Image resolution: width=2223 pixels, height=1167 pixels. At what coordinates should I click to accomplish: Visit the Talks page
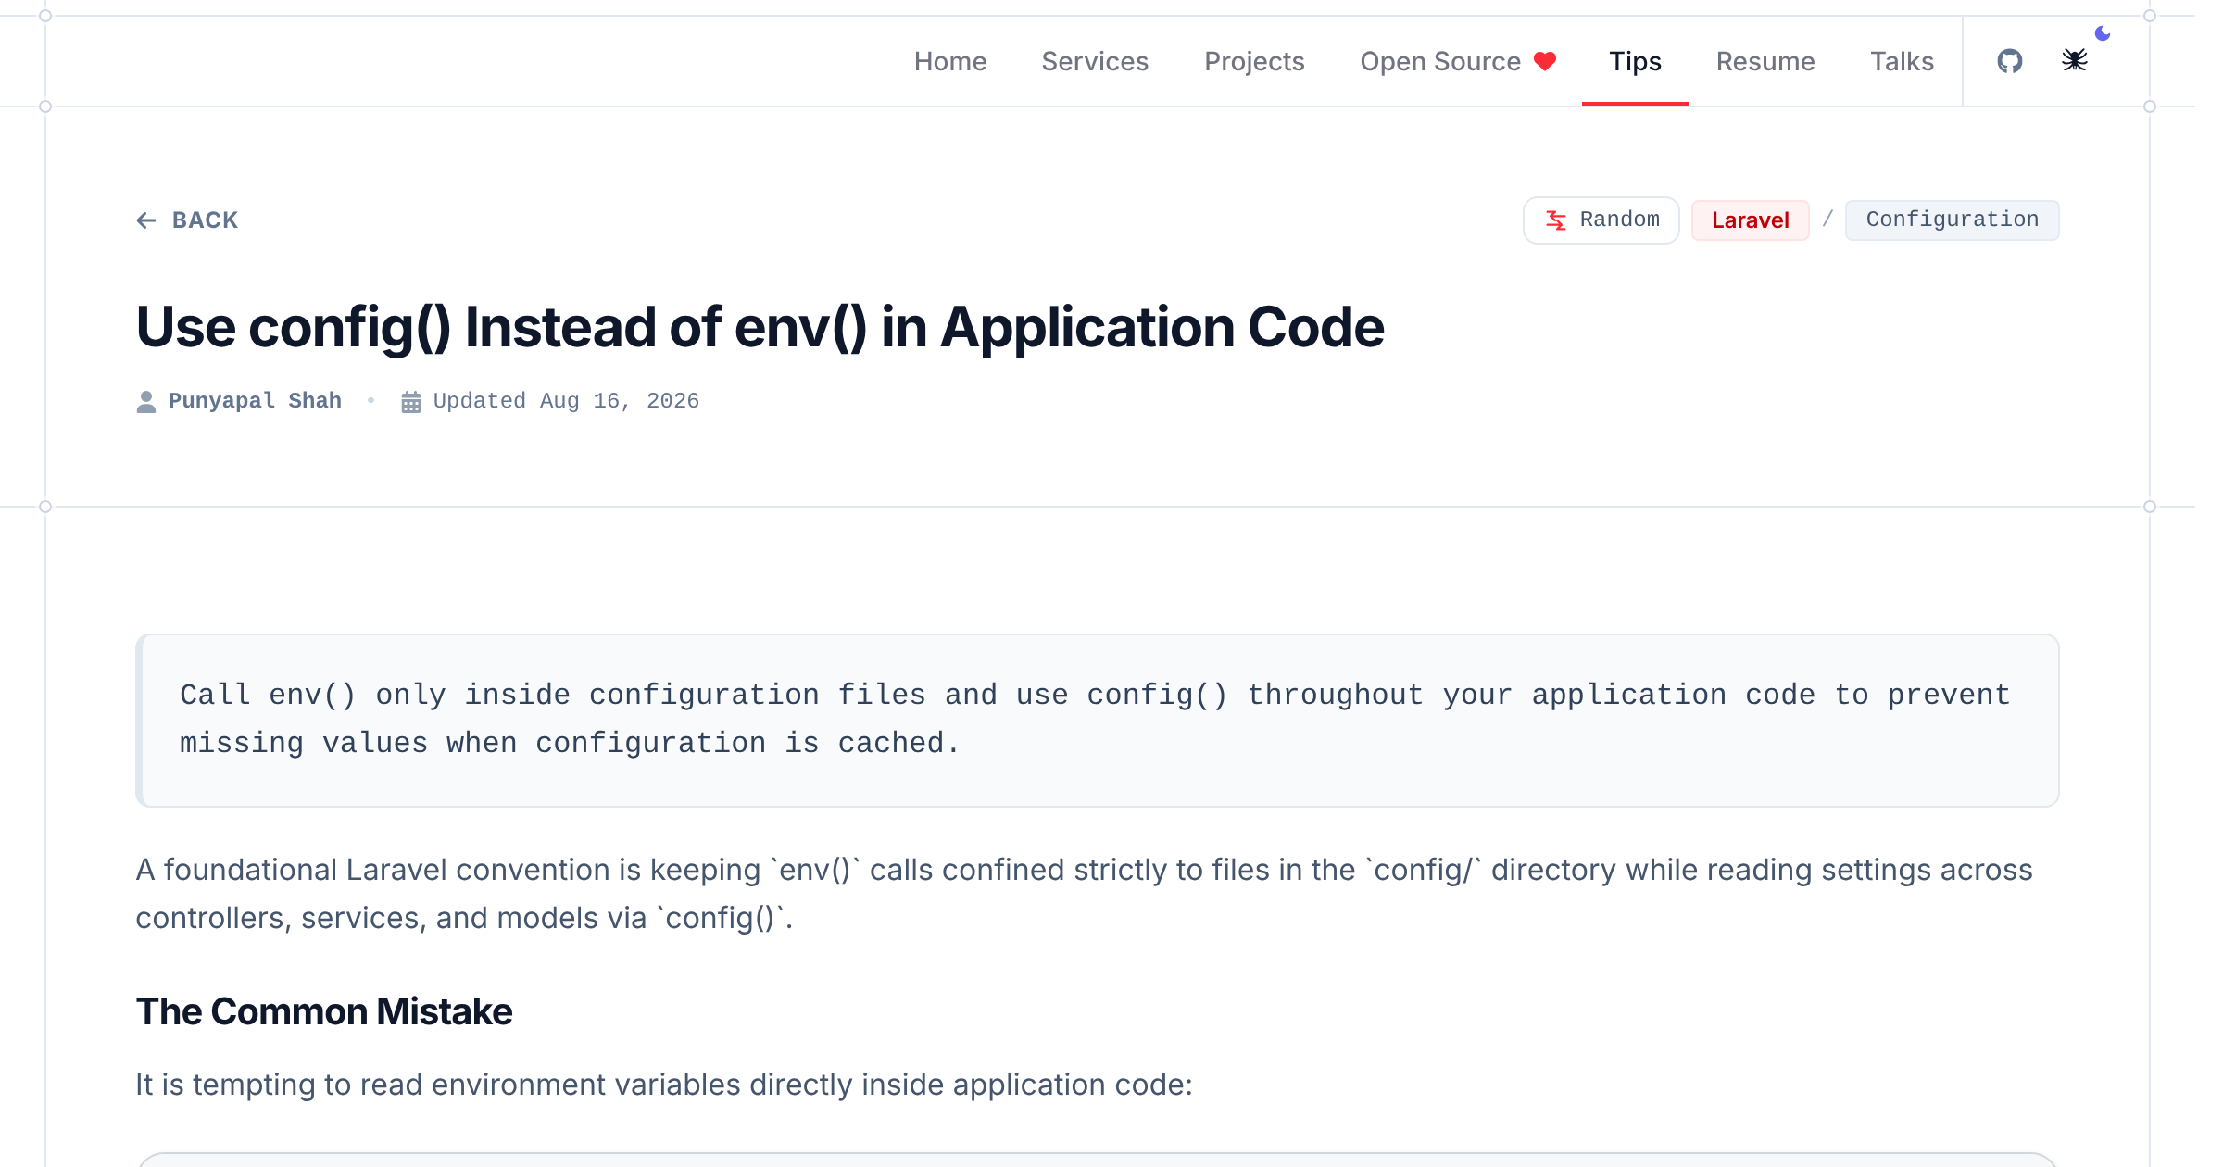[x=1902, y=61]
